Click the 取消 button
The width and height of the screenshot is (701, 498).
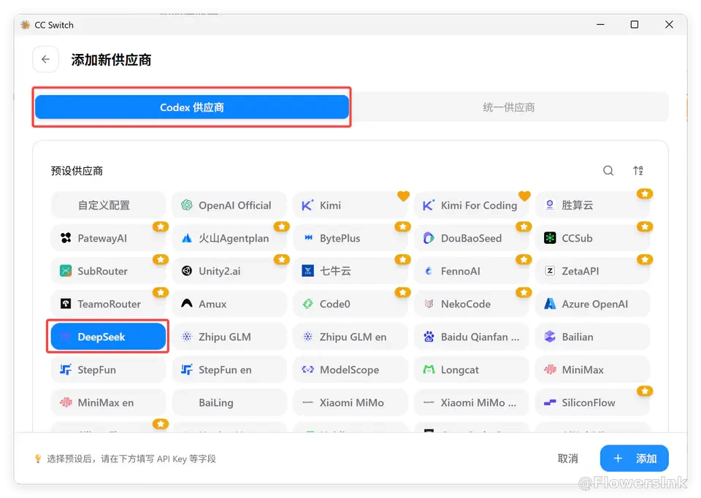coord(567,459)
